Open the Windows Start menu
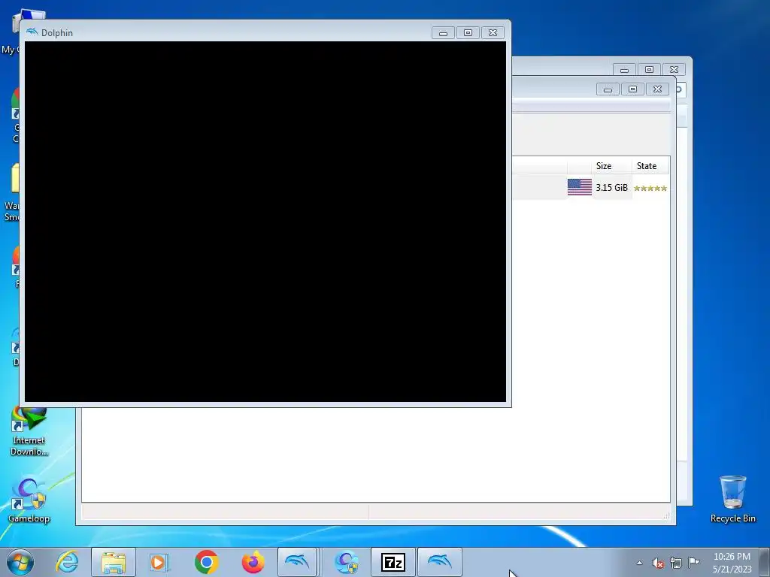Screen dimensions: 770x577 pyautogui.click(x=20, y=562)
